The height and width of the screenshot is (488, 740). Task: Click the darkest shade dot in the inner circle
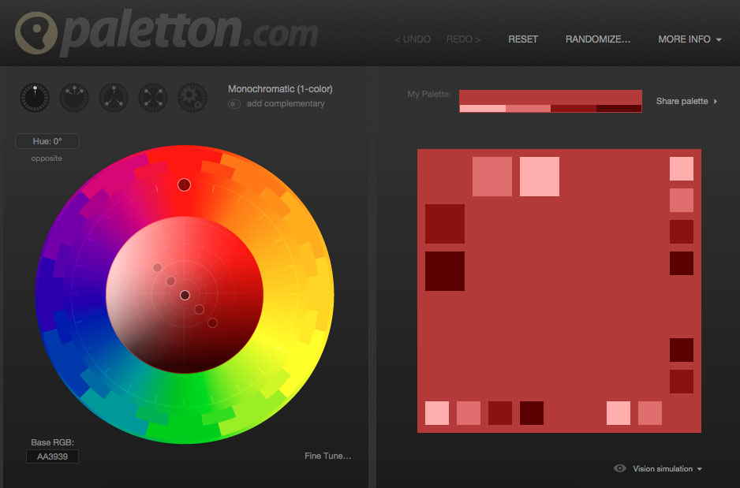pyautogui.click(x=213, y=323)
